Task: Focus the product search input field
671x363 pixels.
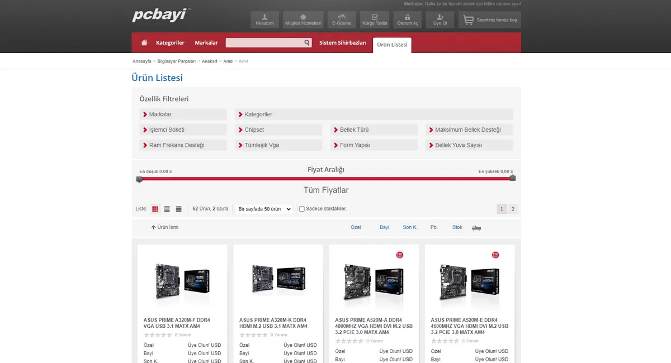Action: tap(264, 43)
